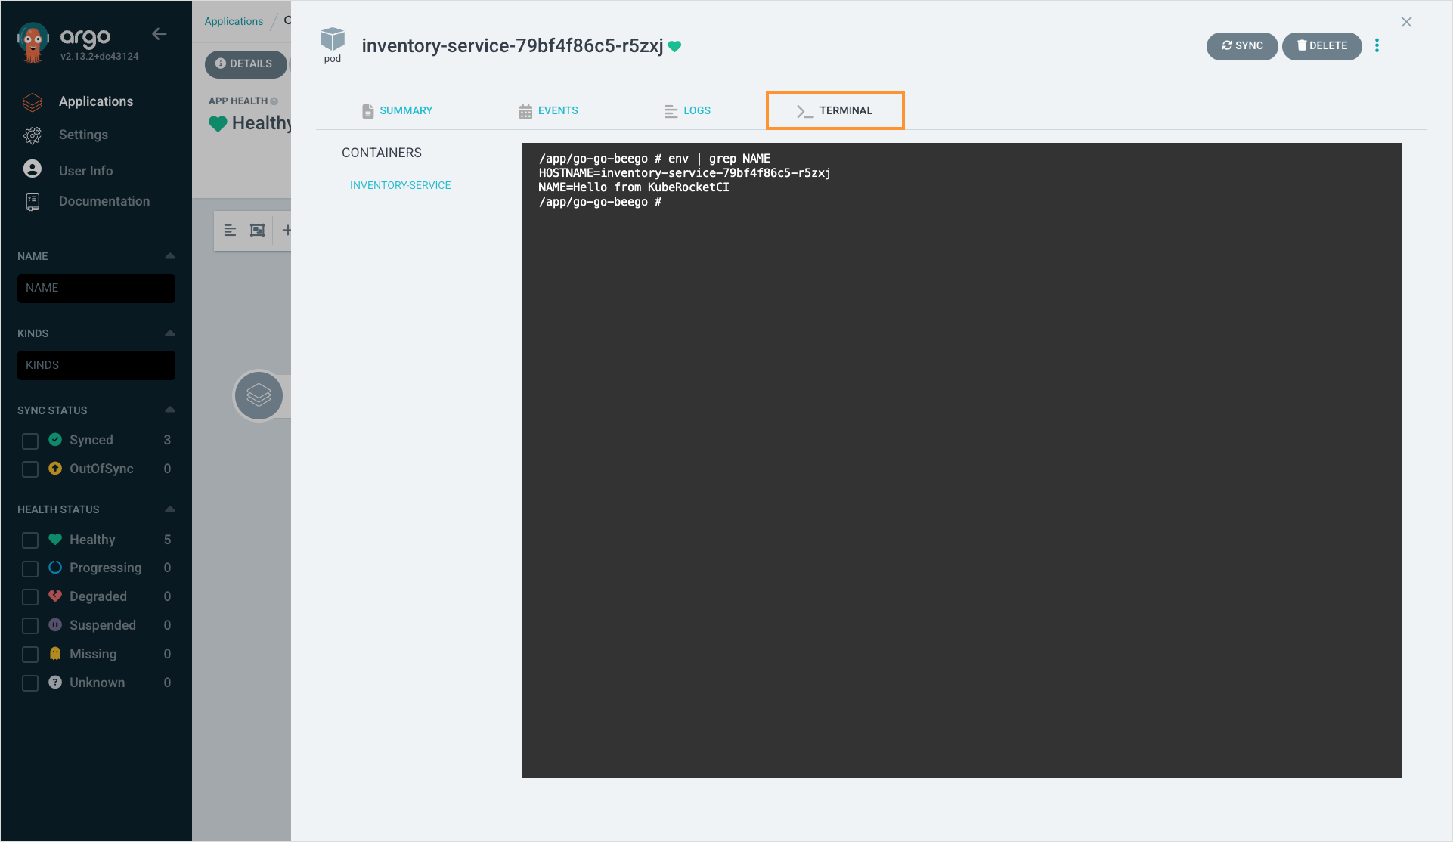1453x842 pixels.
Task: Open the three-dot actions menu
Action: (x=1377, y=45)
